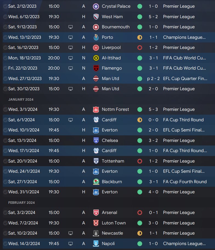This screenshot has height=250, width=215.
Task: Click the Napoli club badge
Action: (x=96, y=244)
